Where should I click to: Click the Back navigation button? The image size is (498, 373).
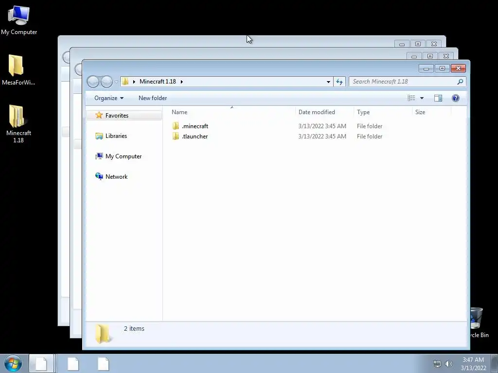pyautogui.click(x=93, y=82)
